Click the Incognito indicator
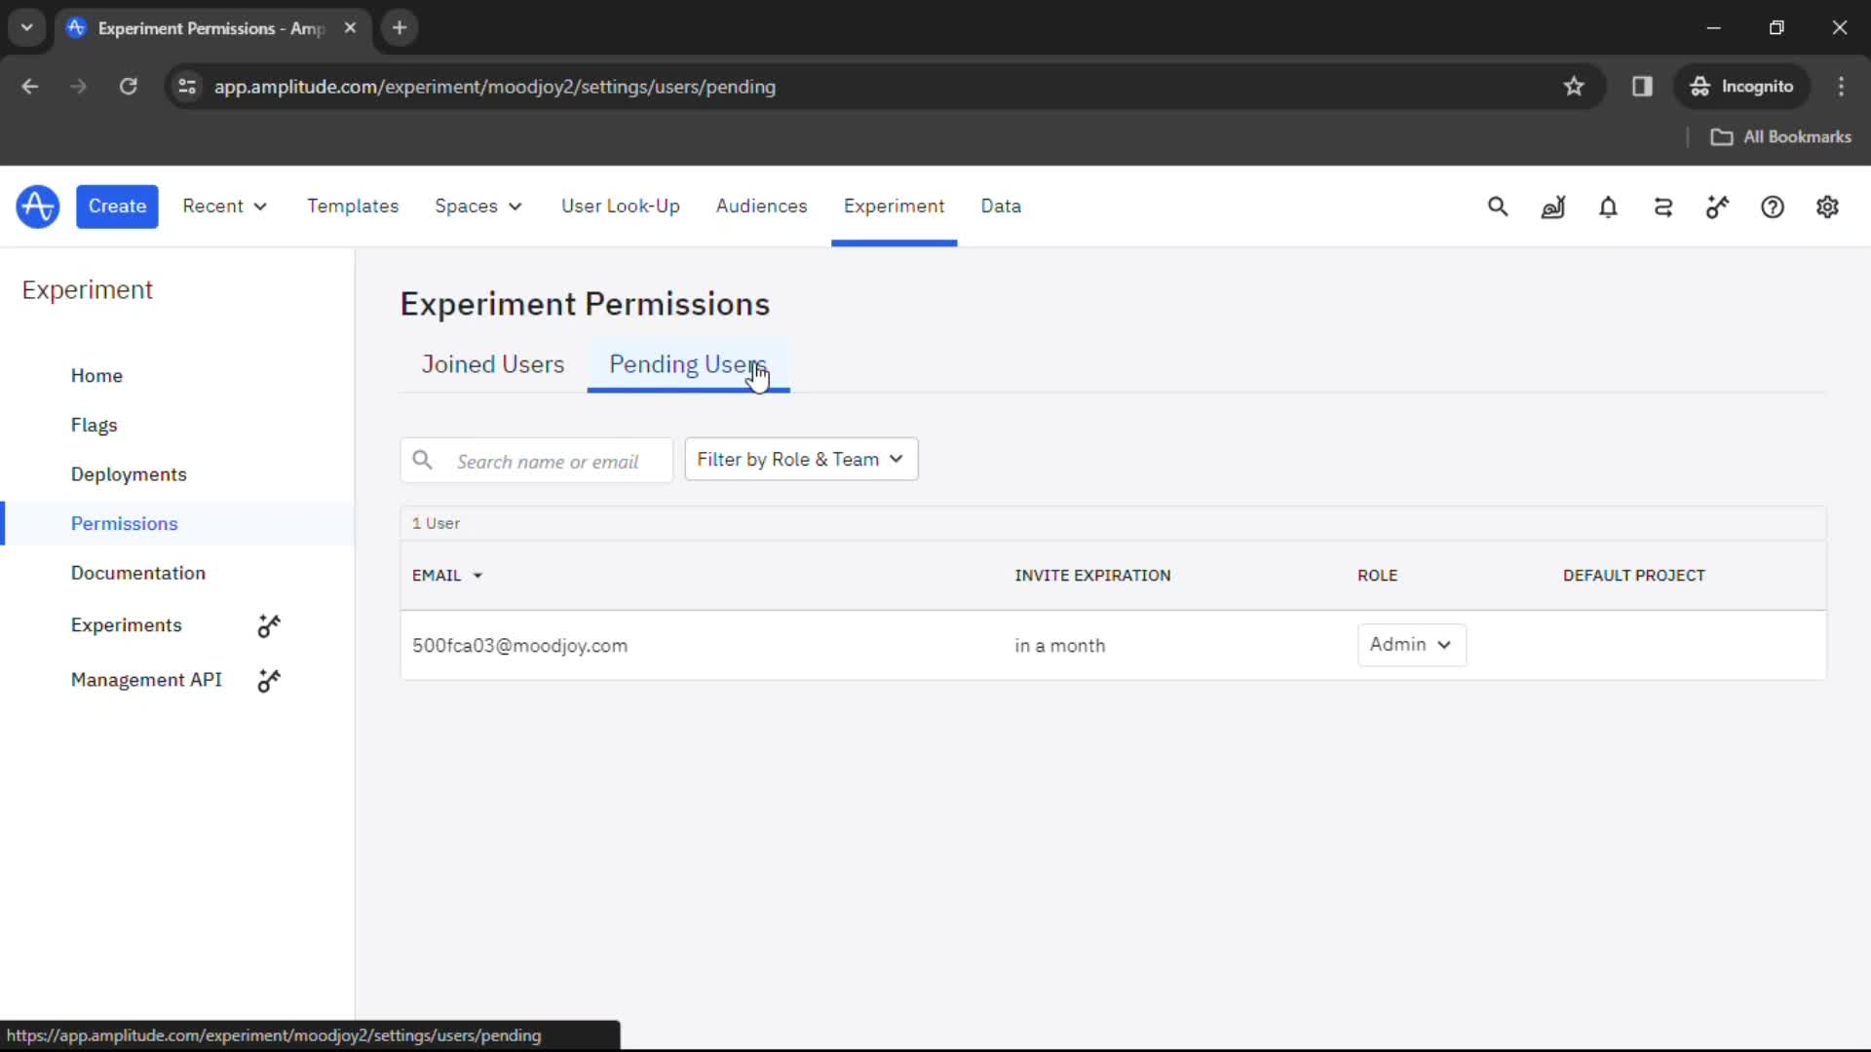The image size is (1871, 1052). [1741, 87]
